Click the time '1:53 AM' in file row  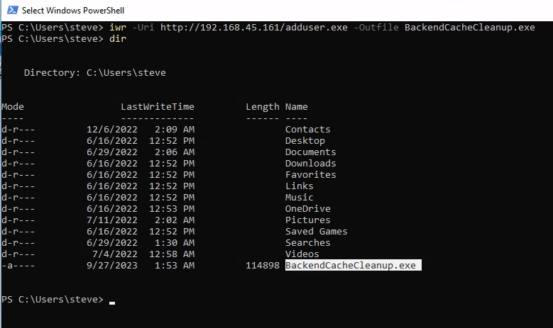tap(175, 266)
